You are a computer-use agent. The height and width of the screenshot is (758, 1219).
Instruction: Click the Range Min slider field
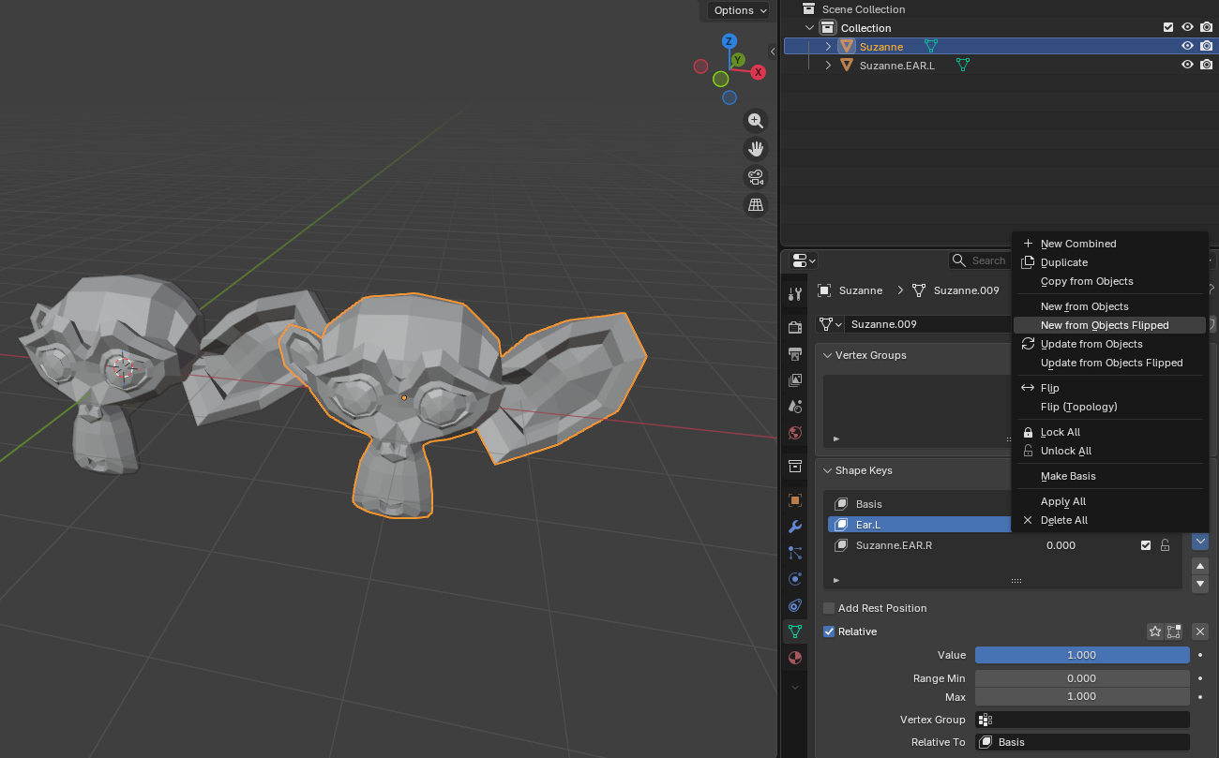point(1082,678)
